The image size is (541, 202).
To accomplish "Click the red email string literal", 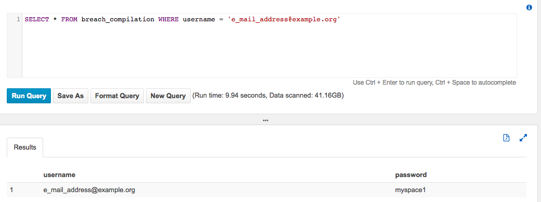I will point(284,19).
